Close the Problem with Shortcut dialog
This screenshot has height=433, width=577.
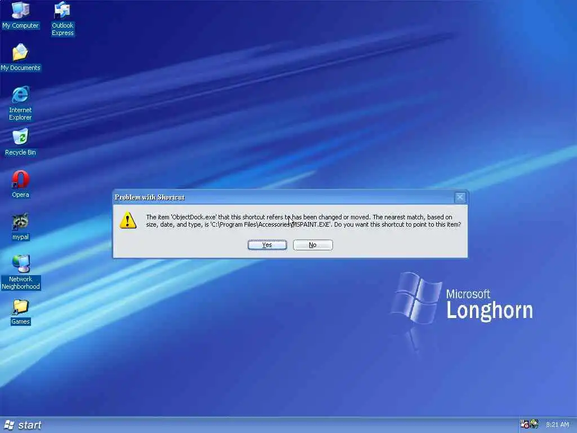pyautogui.click(x=460, y=197)
